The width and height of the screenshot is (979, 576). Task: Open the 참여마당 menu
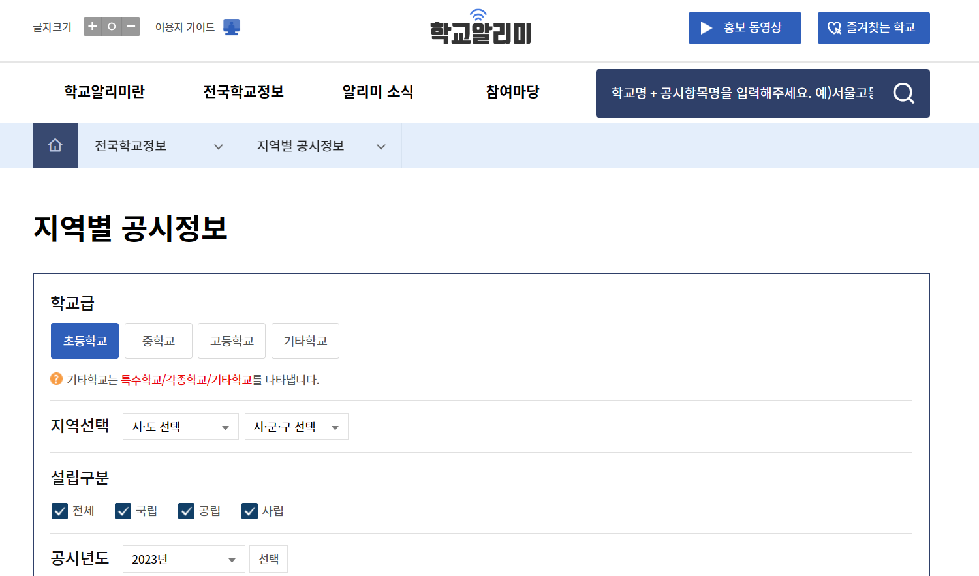click(512, 92)
